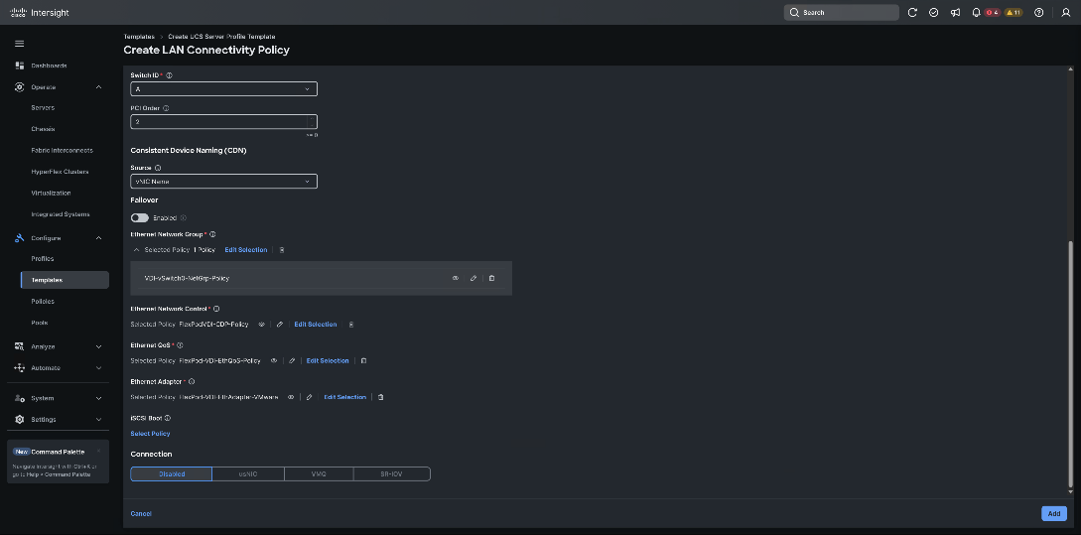The width and height of the screenshot is (1081, 535).
Task: Open Fabric Interconnects in the sidebar
Action: (63, 150)
